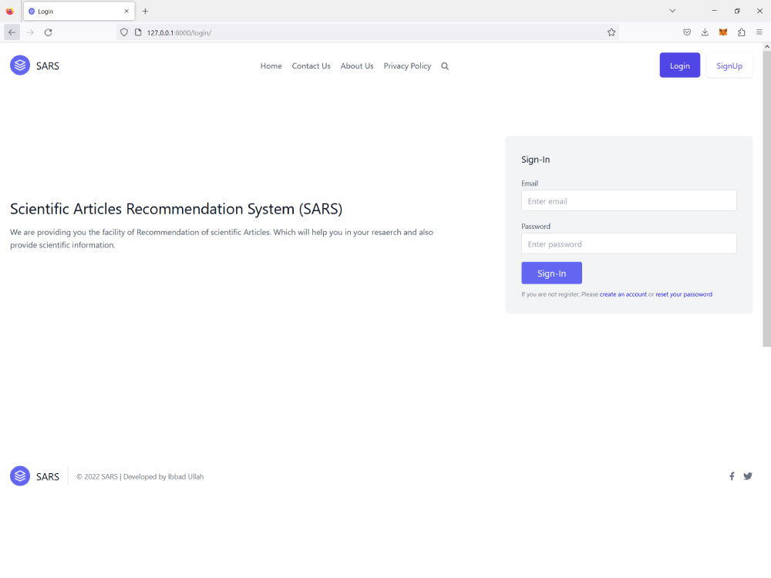Focus the Enter email input field
The width and height of the screenshot is (771, 578).
pyautogui.click(x=629, y=200)
